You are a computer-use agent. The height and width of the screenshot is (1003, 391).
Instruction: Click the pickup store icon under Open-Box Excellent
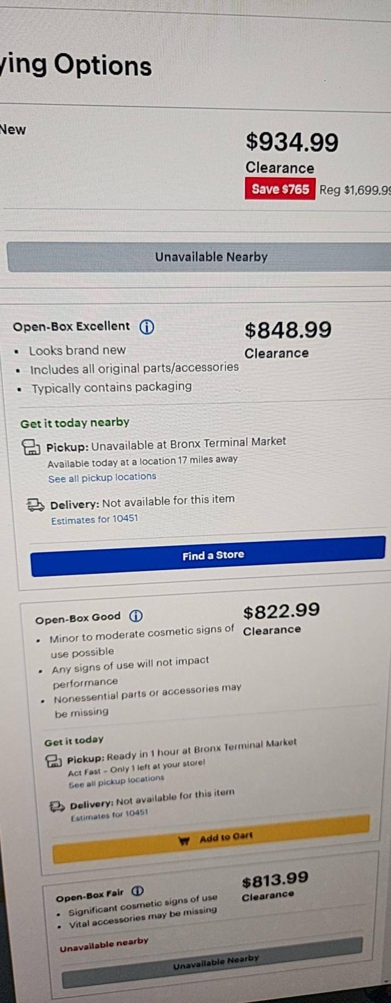(x=31, y=447)
